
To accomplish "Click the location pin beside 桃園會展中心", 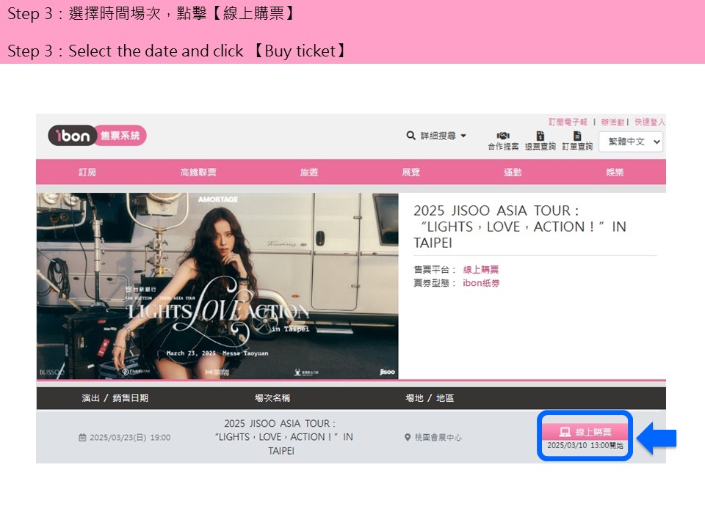I will 408,438.
